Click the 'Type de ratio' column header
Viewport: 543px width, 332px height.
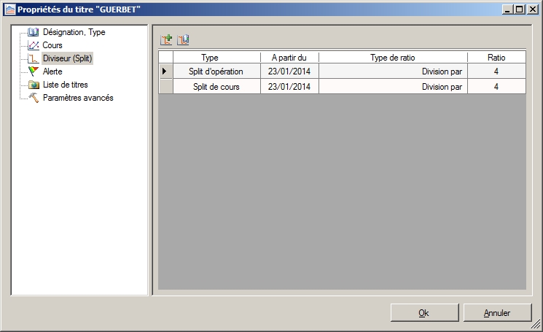coord(392,57)
